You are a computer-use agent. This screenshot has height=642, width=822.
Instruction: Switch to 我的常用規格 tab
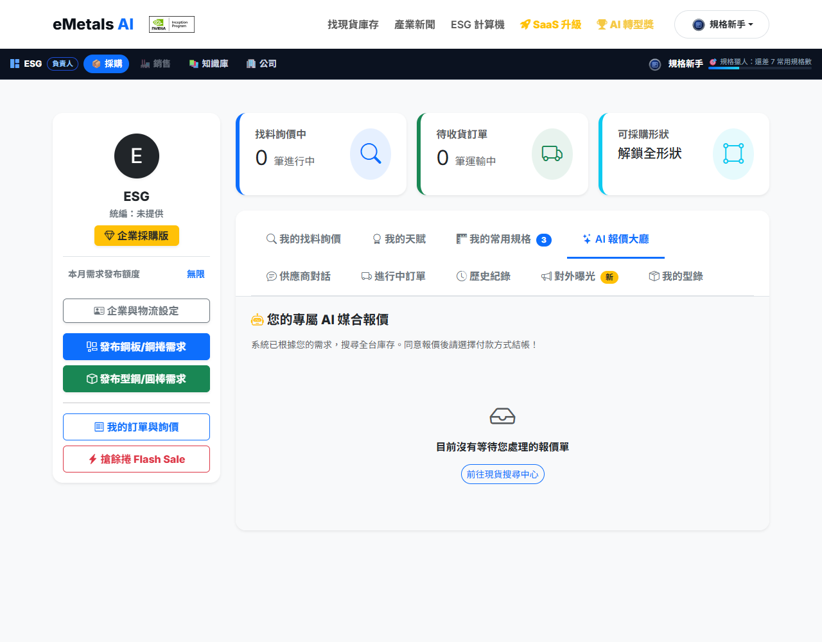[504, 239]
